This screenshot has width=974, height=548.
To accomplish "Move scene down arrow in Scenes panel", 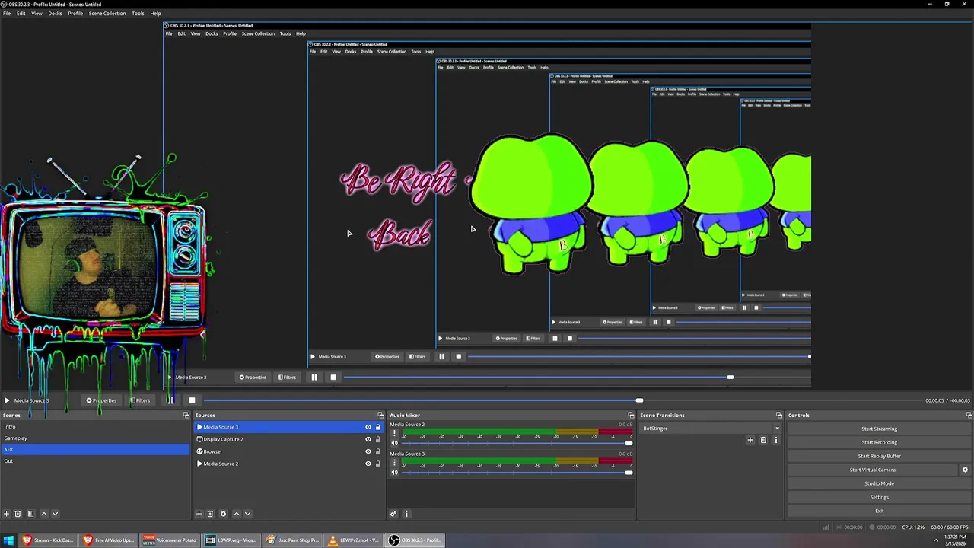I will 55,514.
